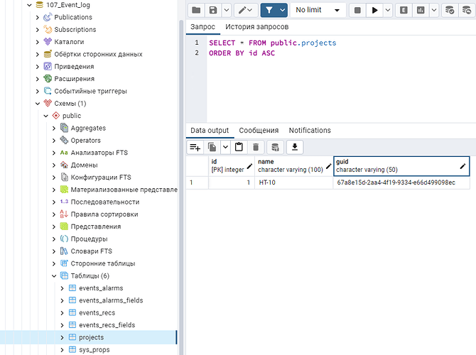Open the filter options dropdown arrow

point(283,11)
